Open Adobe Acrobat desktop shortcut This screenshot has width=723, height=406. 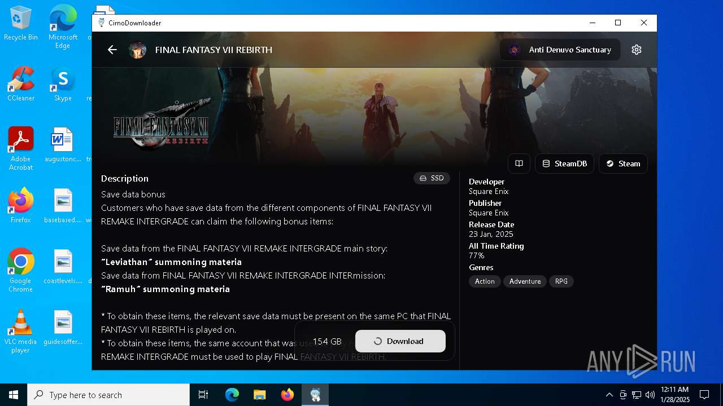21,149
